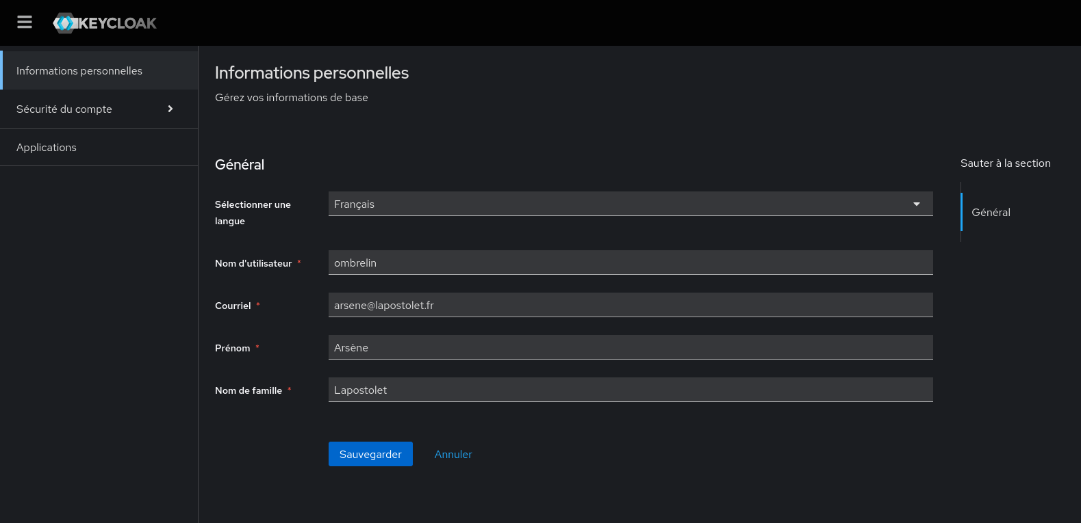Toggle the hamburger navigation menu
Screen dimensions: 1081x523
(x=25, y=23)
